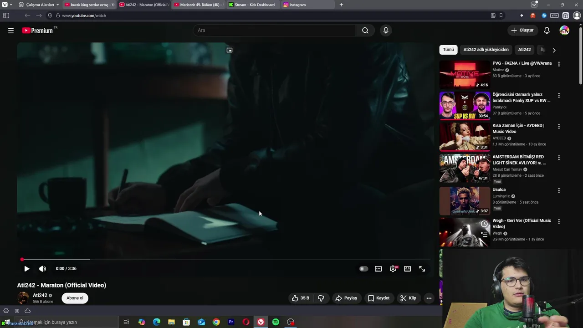Open options for Kısa Zaman İçin video

point(559,126)
